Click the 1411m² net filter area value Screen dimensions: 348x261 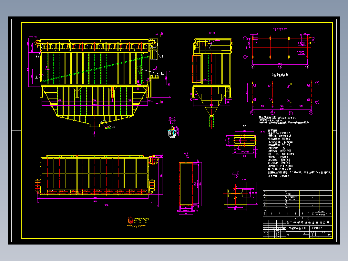click(286, 145)
